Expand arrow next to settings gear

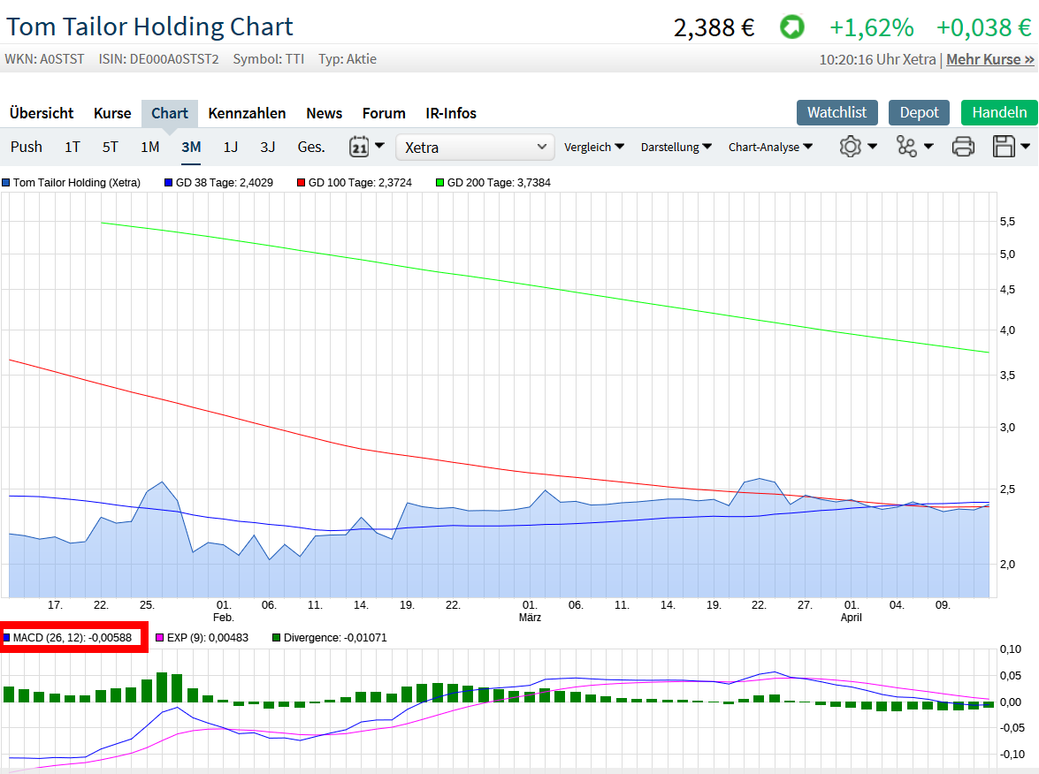pos(872,147)
